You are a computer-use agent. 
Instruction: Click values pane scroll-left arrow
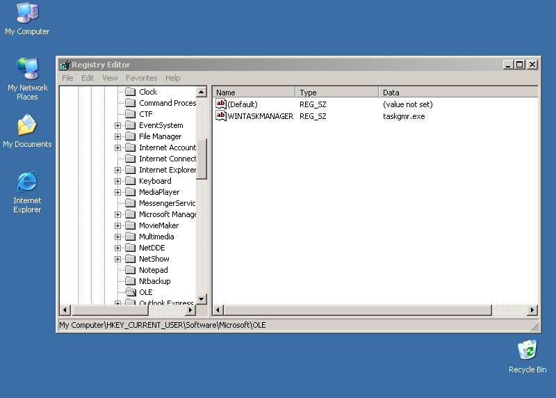click(x=218, y=310)
